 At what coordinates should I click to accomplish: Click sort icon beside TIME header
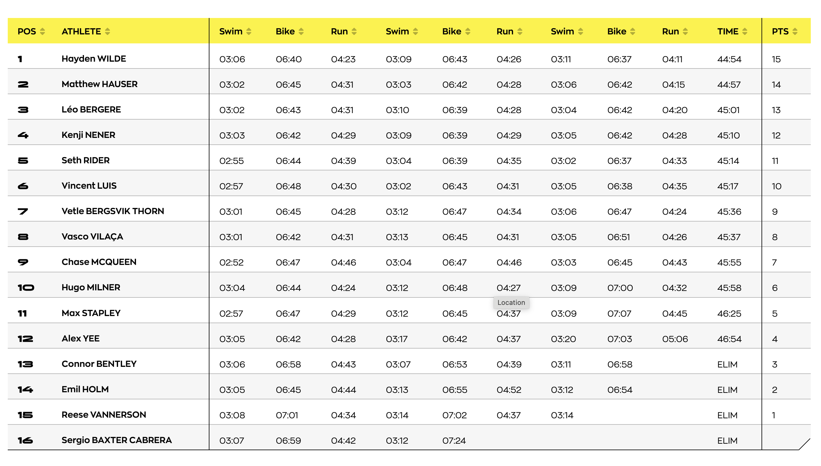(745, 31)
